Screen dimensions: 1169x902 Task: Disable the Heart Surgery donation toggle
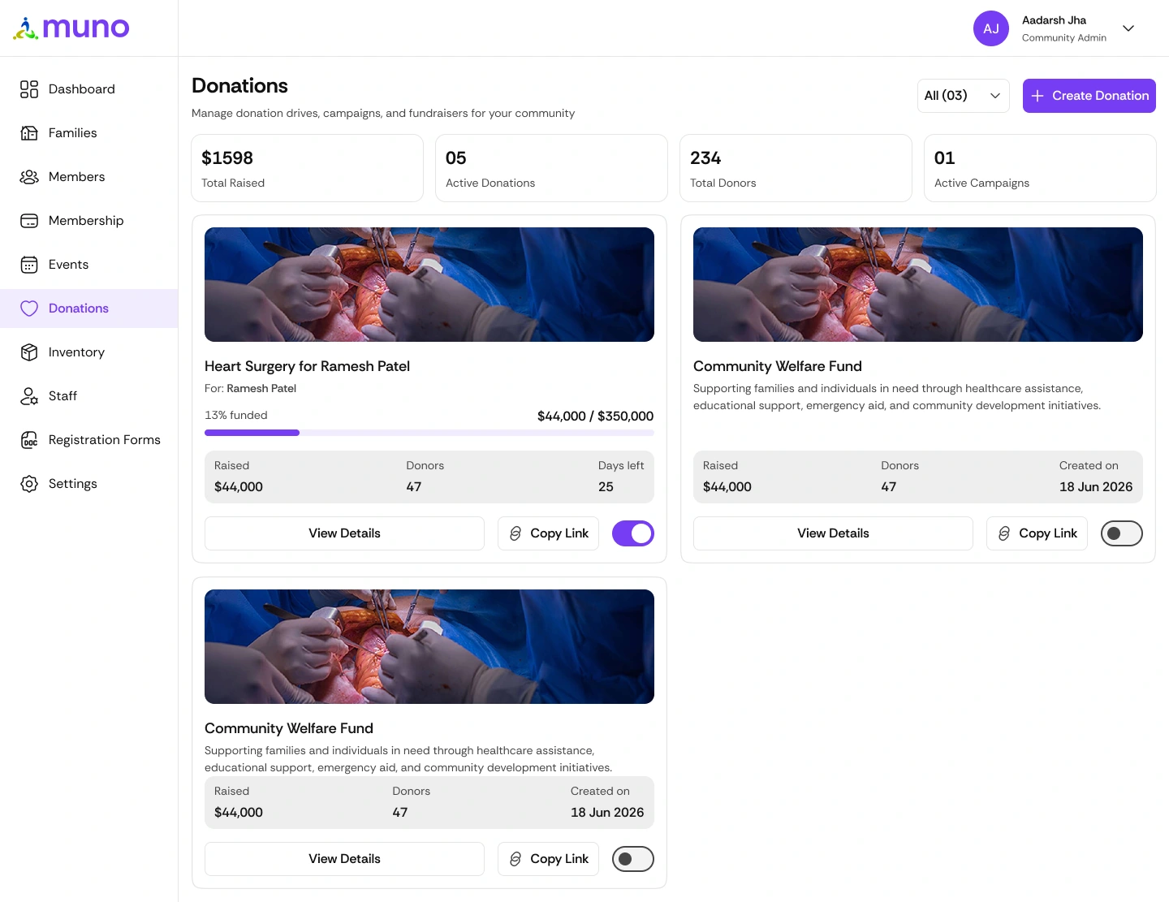point(633,533)
